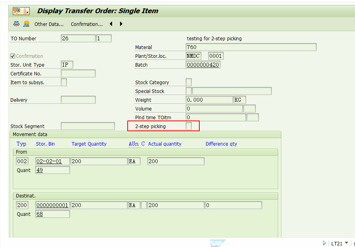Toggle the Confirmation checkbox
Image resolution: width=355 pixels, height=247 pixels.
(x=12, y=56)
